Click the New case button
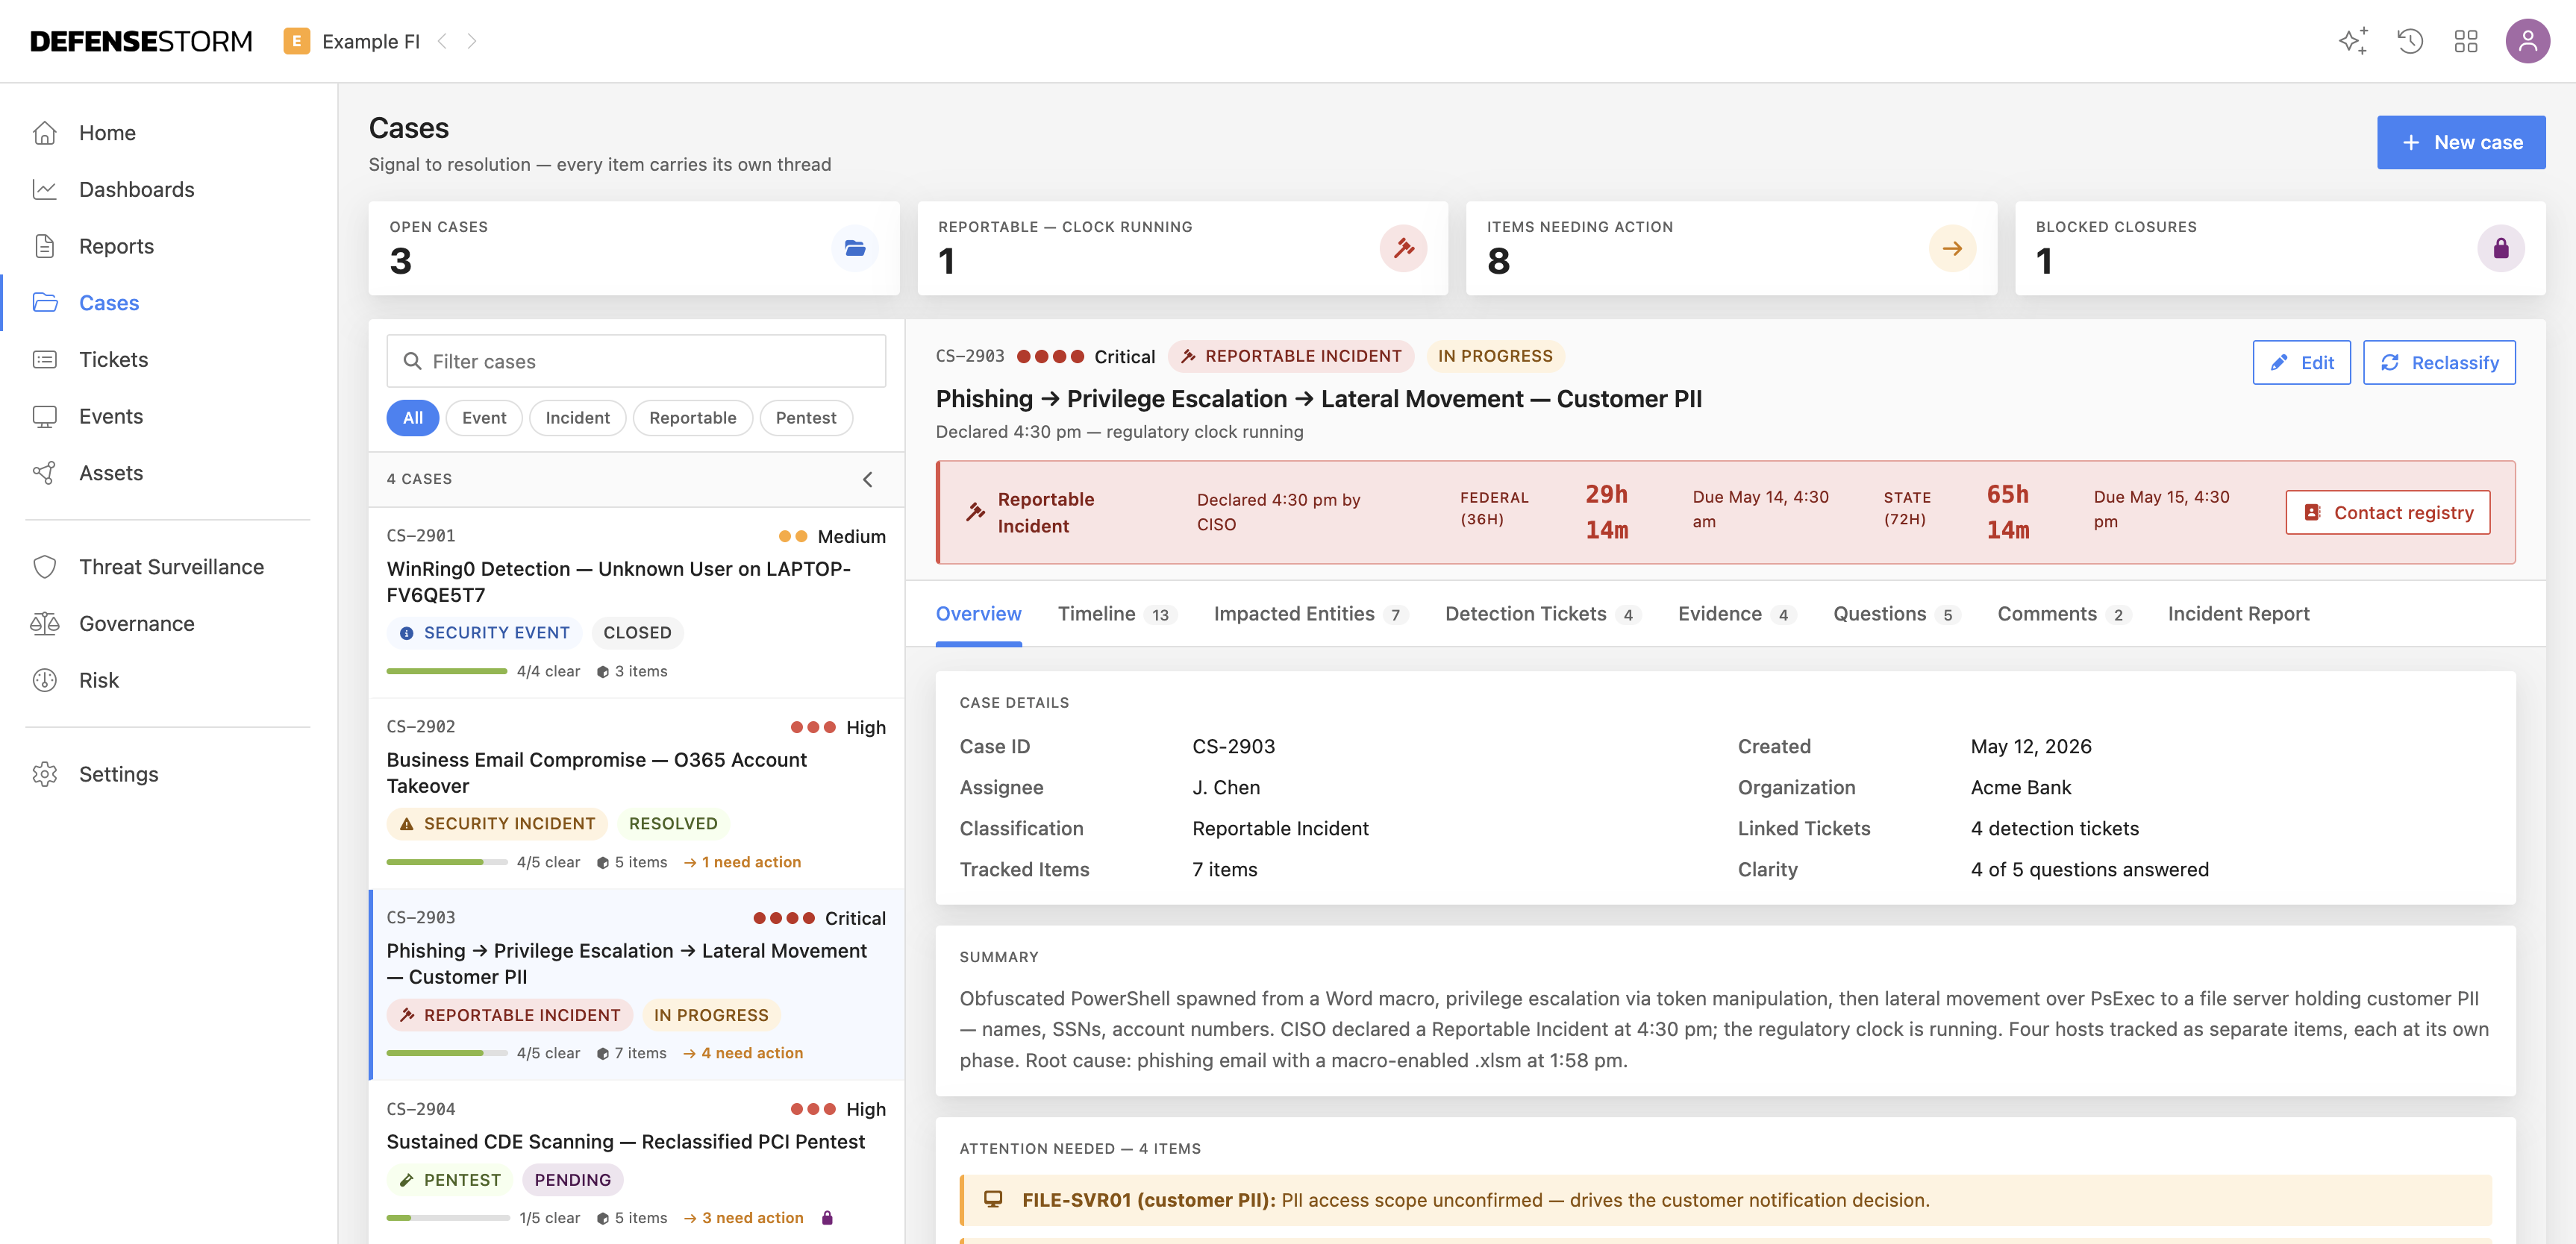The height and width of the screenshot is (1244, 2576). coord(2461,142)
